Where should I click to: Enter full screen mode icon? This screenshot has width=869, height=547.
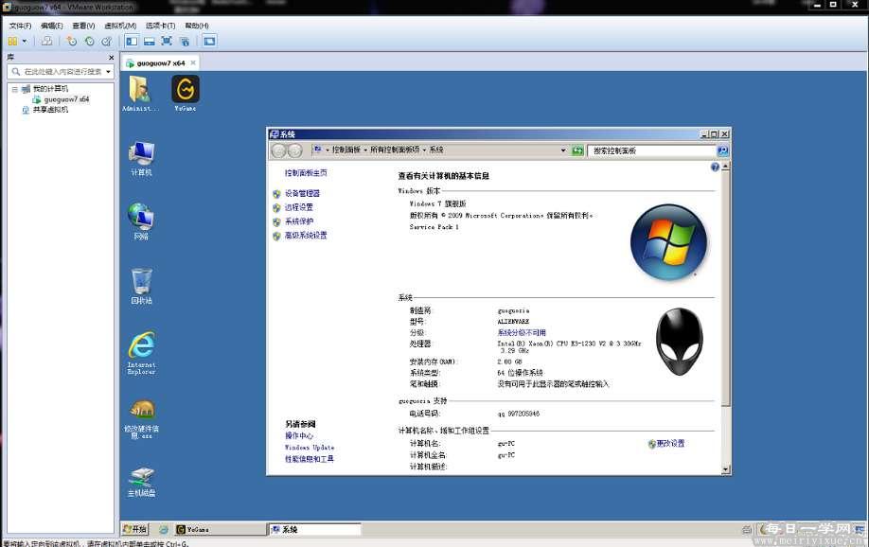tap(167, 41)
